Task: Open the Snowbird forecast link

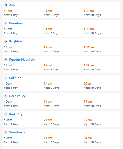Action: (x=16, y=23)
